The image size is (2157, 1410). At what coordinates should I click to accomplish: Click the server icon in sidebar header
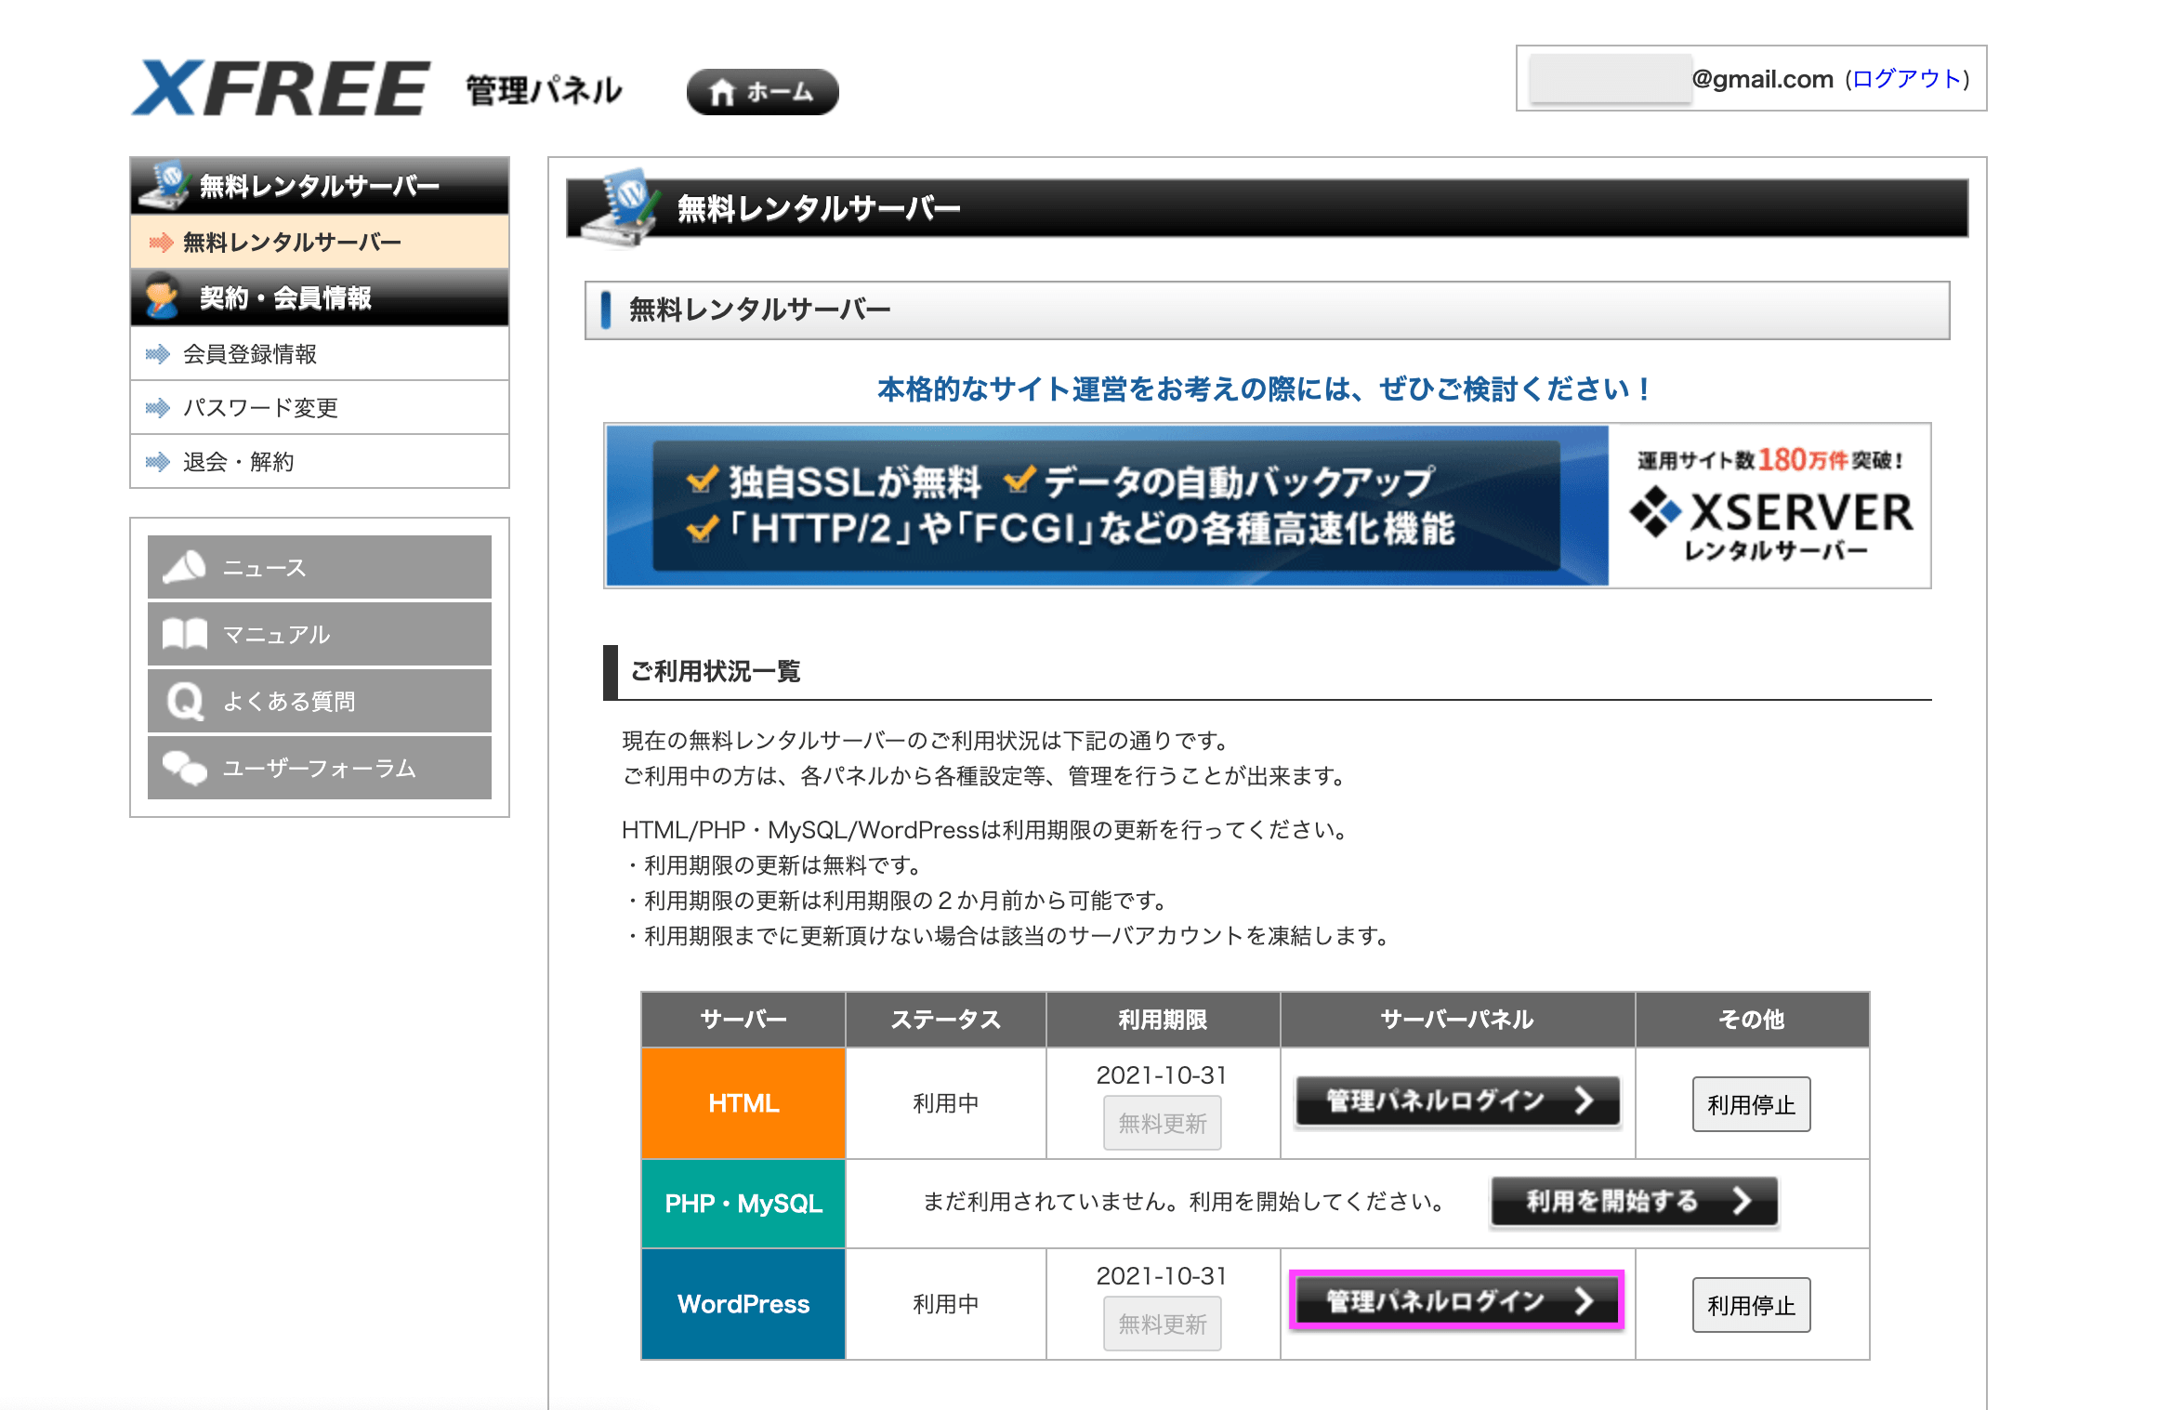pos(164,185)
